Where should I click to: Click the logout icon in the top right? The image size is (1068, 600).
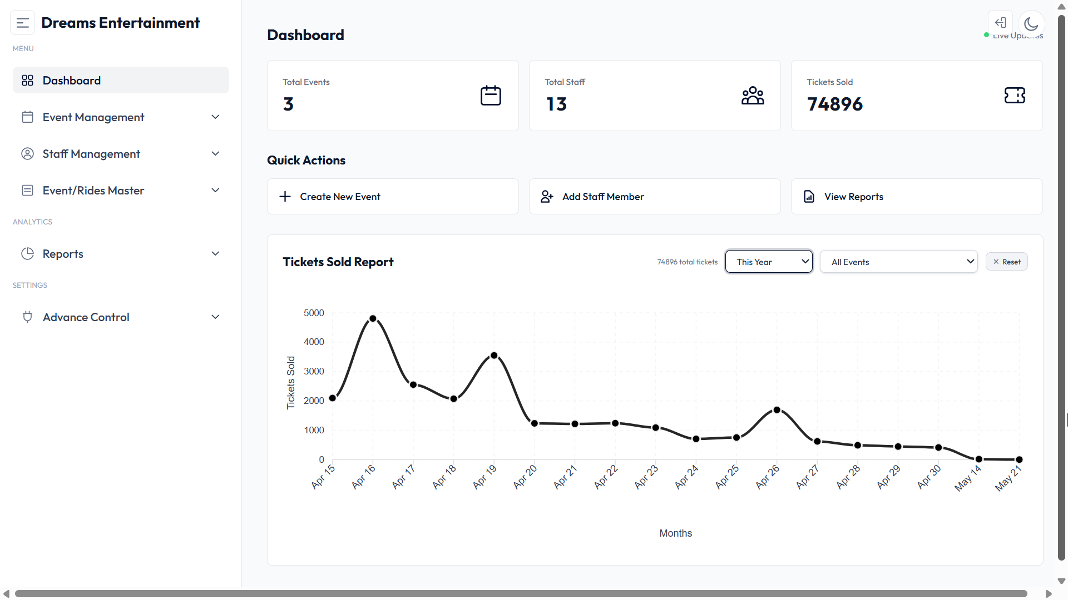[x=1000, y=23]
